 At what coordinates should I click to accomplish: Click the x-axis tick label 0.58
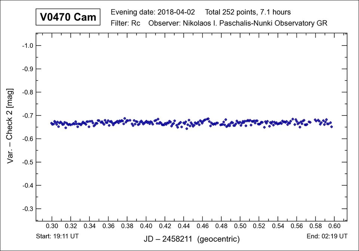point(316,226)
